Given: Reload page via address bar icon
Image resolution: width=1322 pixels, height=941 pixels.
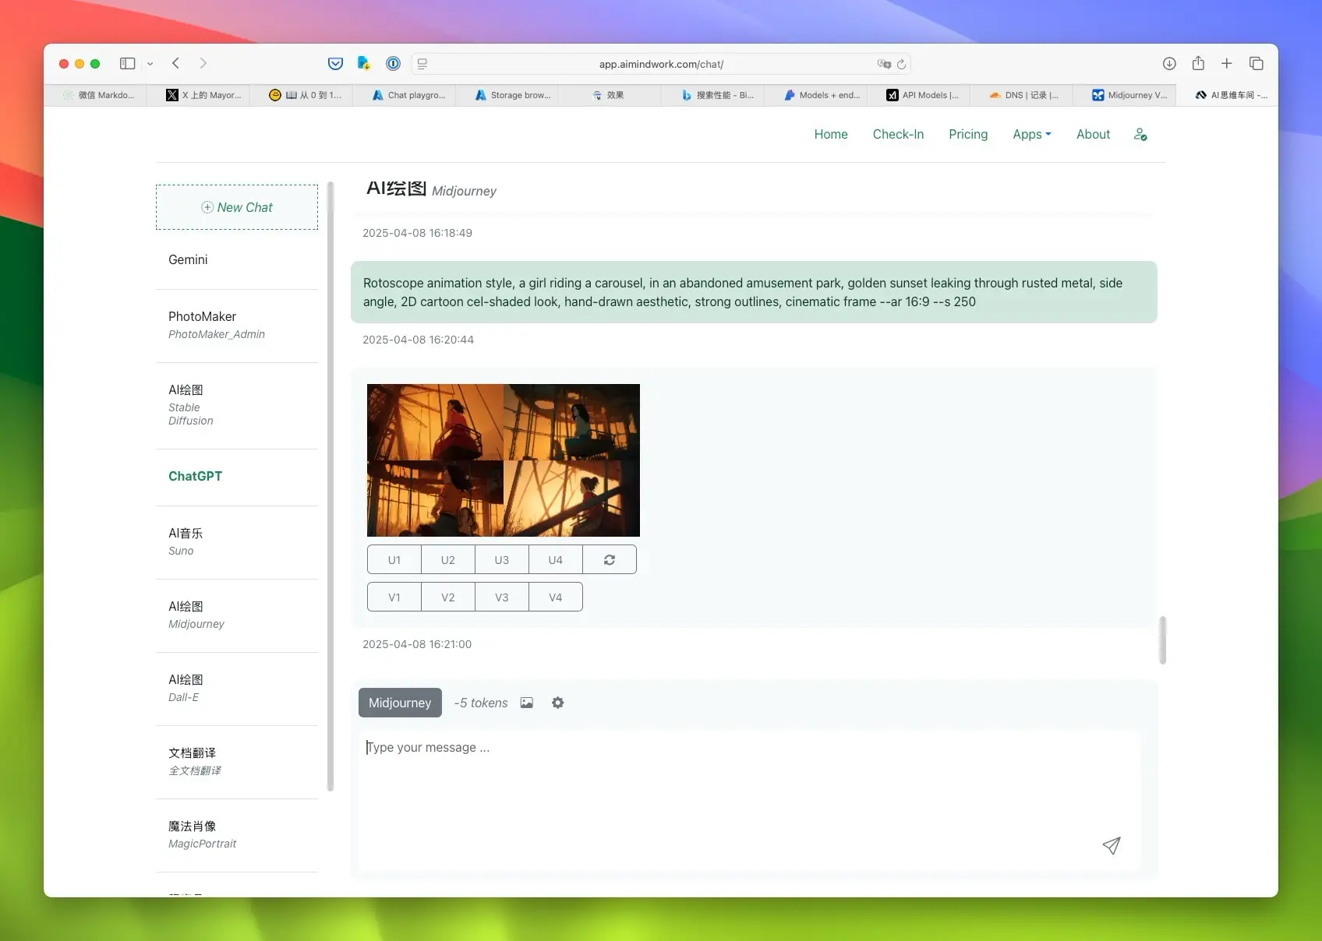Looking at the screenshot, I should pyautogui.click(x=902, y=64).
